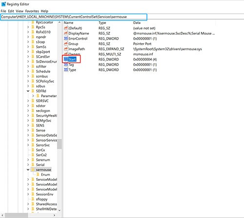Click the Pointer Port data cell
This screenshot has height=218, width=244.
click(x=142, y=44)
